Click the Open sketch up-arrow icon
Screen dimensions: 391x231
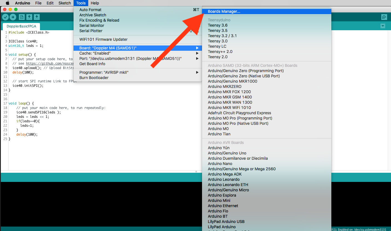(x=29, y=17)
